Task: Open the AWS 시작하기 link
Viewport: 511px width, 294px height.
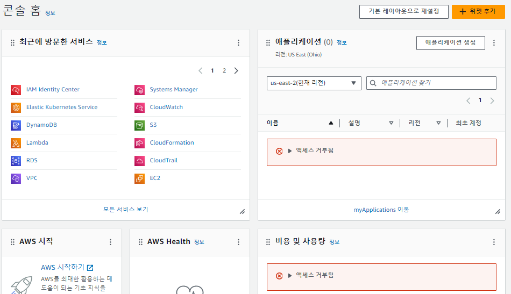Action: pyautogui.click(x=62, y=267)
